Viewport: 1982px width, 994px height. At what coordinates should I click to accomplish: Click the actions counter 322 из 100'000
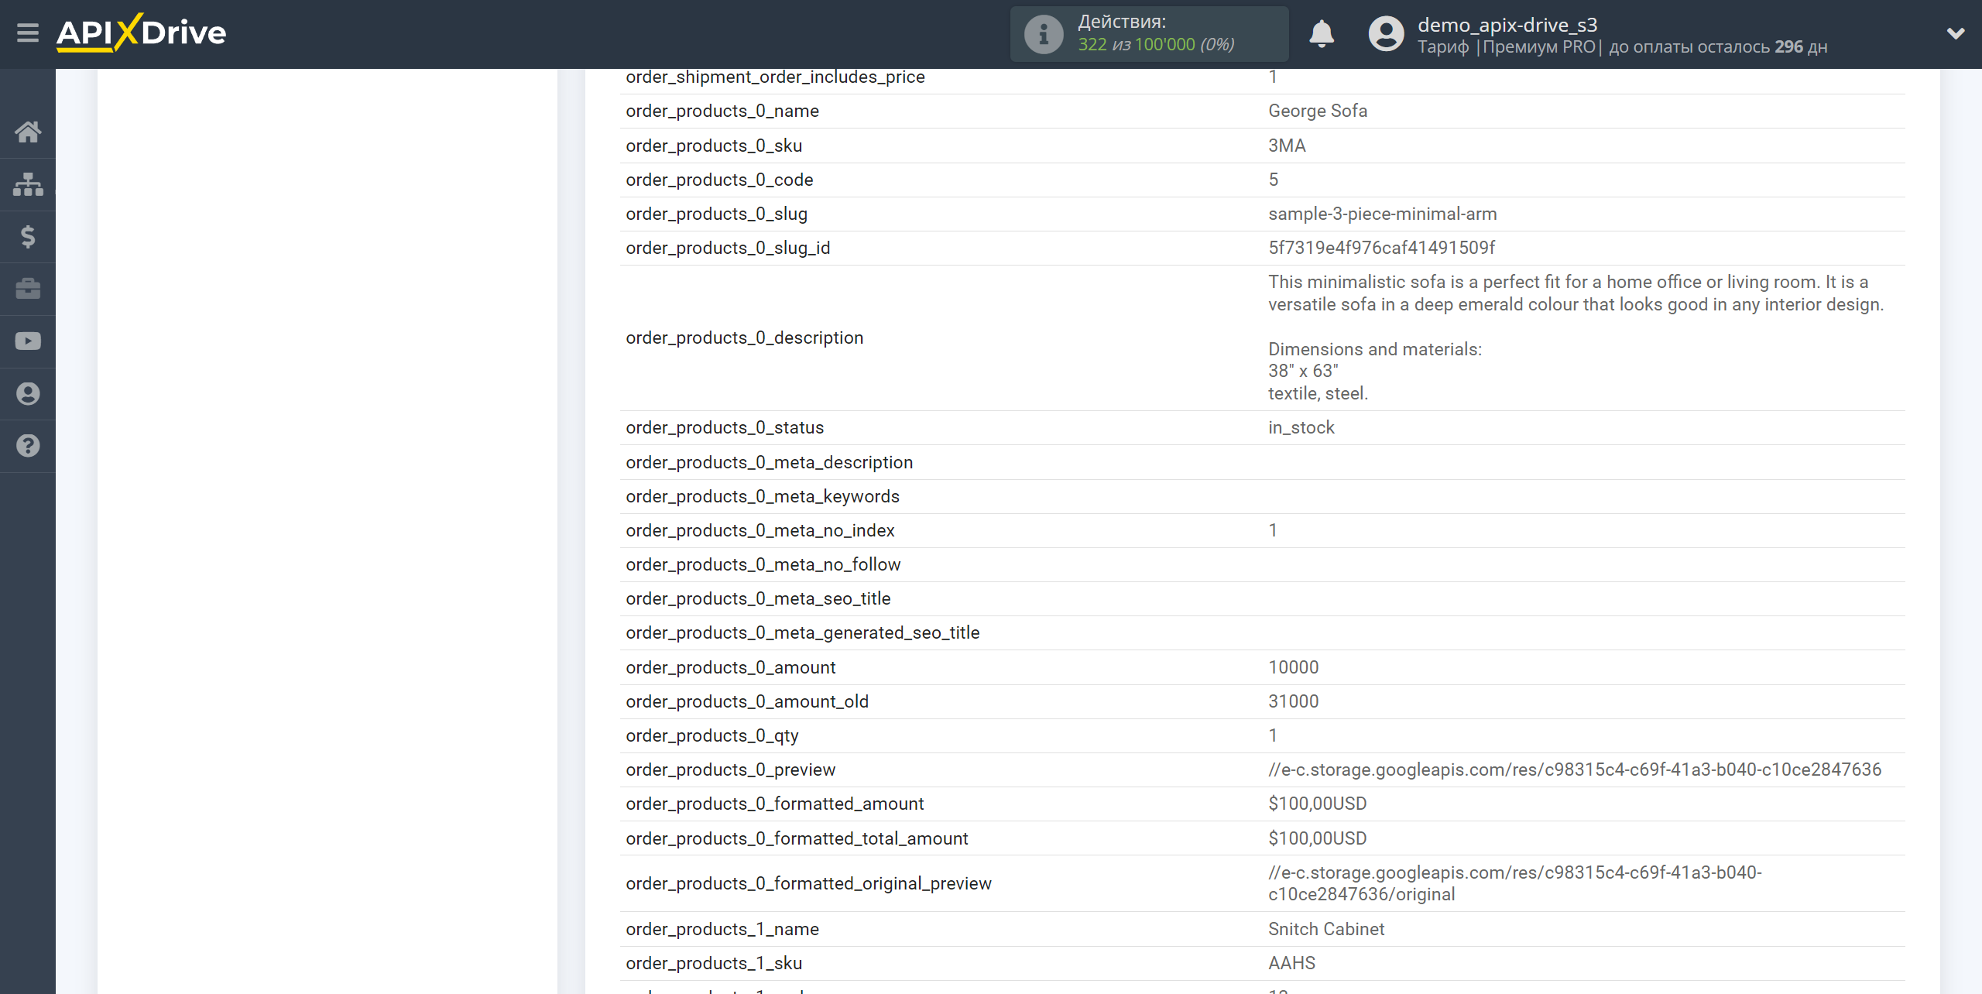click(1136, 45)
